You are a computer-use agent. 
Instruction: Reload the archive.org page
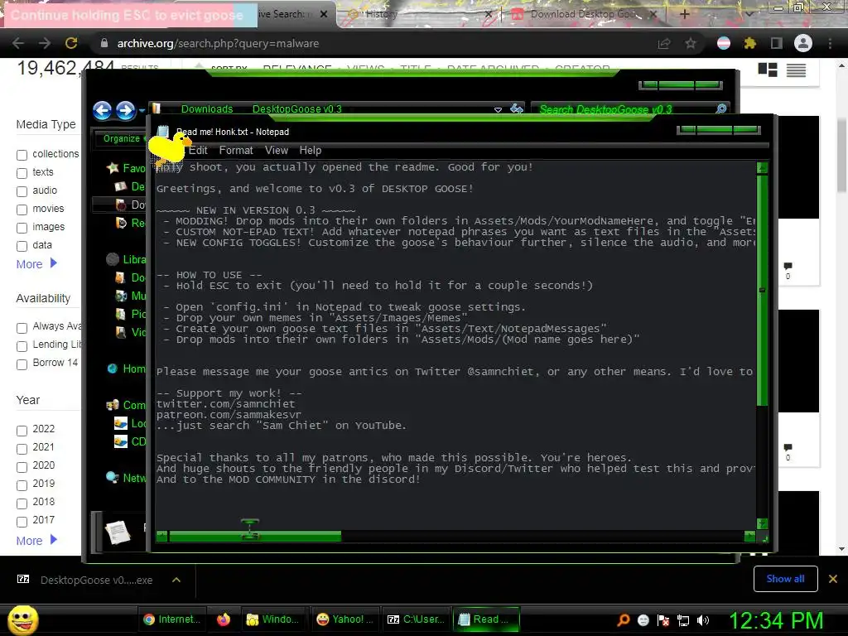(71, 43)
